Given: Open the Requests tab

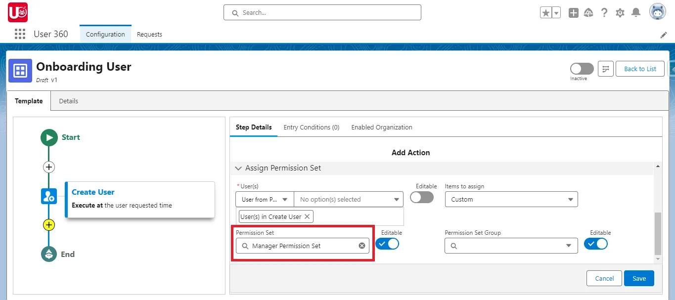Looking at the screenshot, I should (x=149, y=34).
